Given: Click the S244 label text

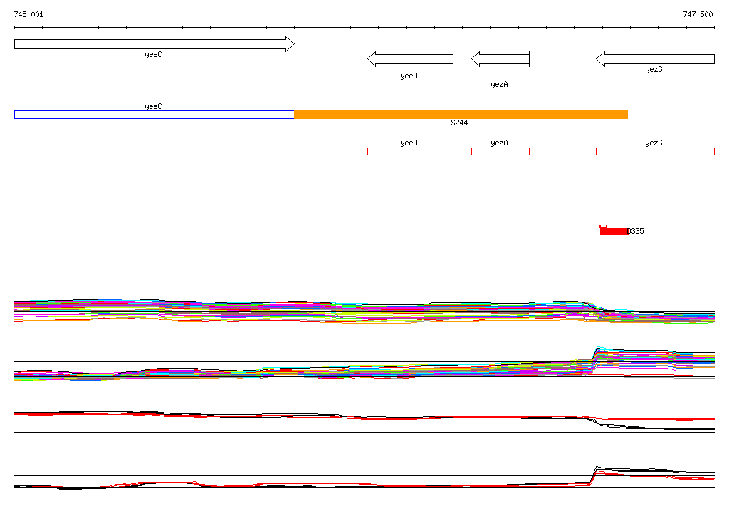Looking at the screenshot, I should (x=459, y=123).
